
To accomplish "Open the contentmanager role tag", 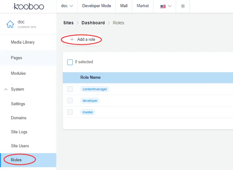I will coord(95,89).
